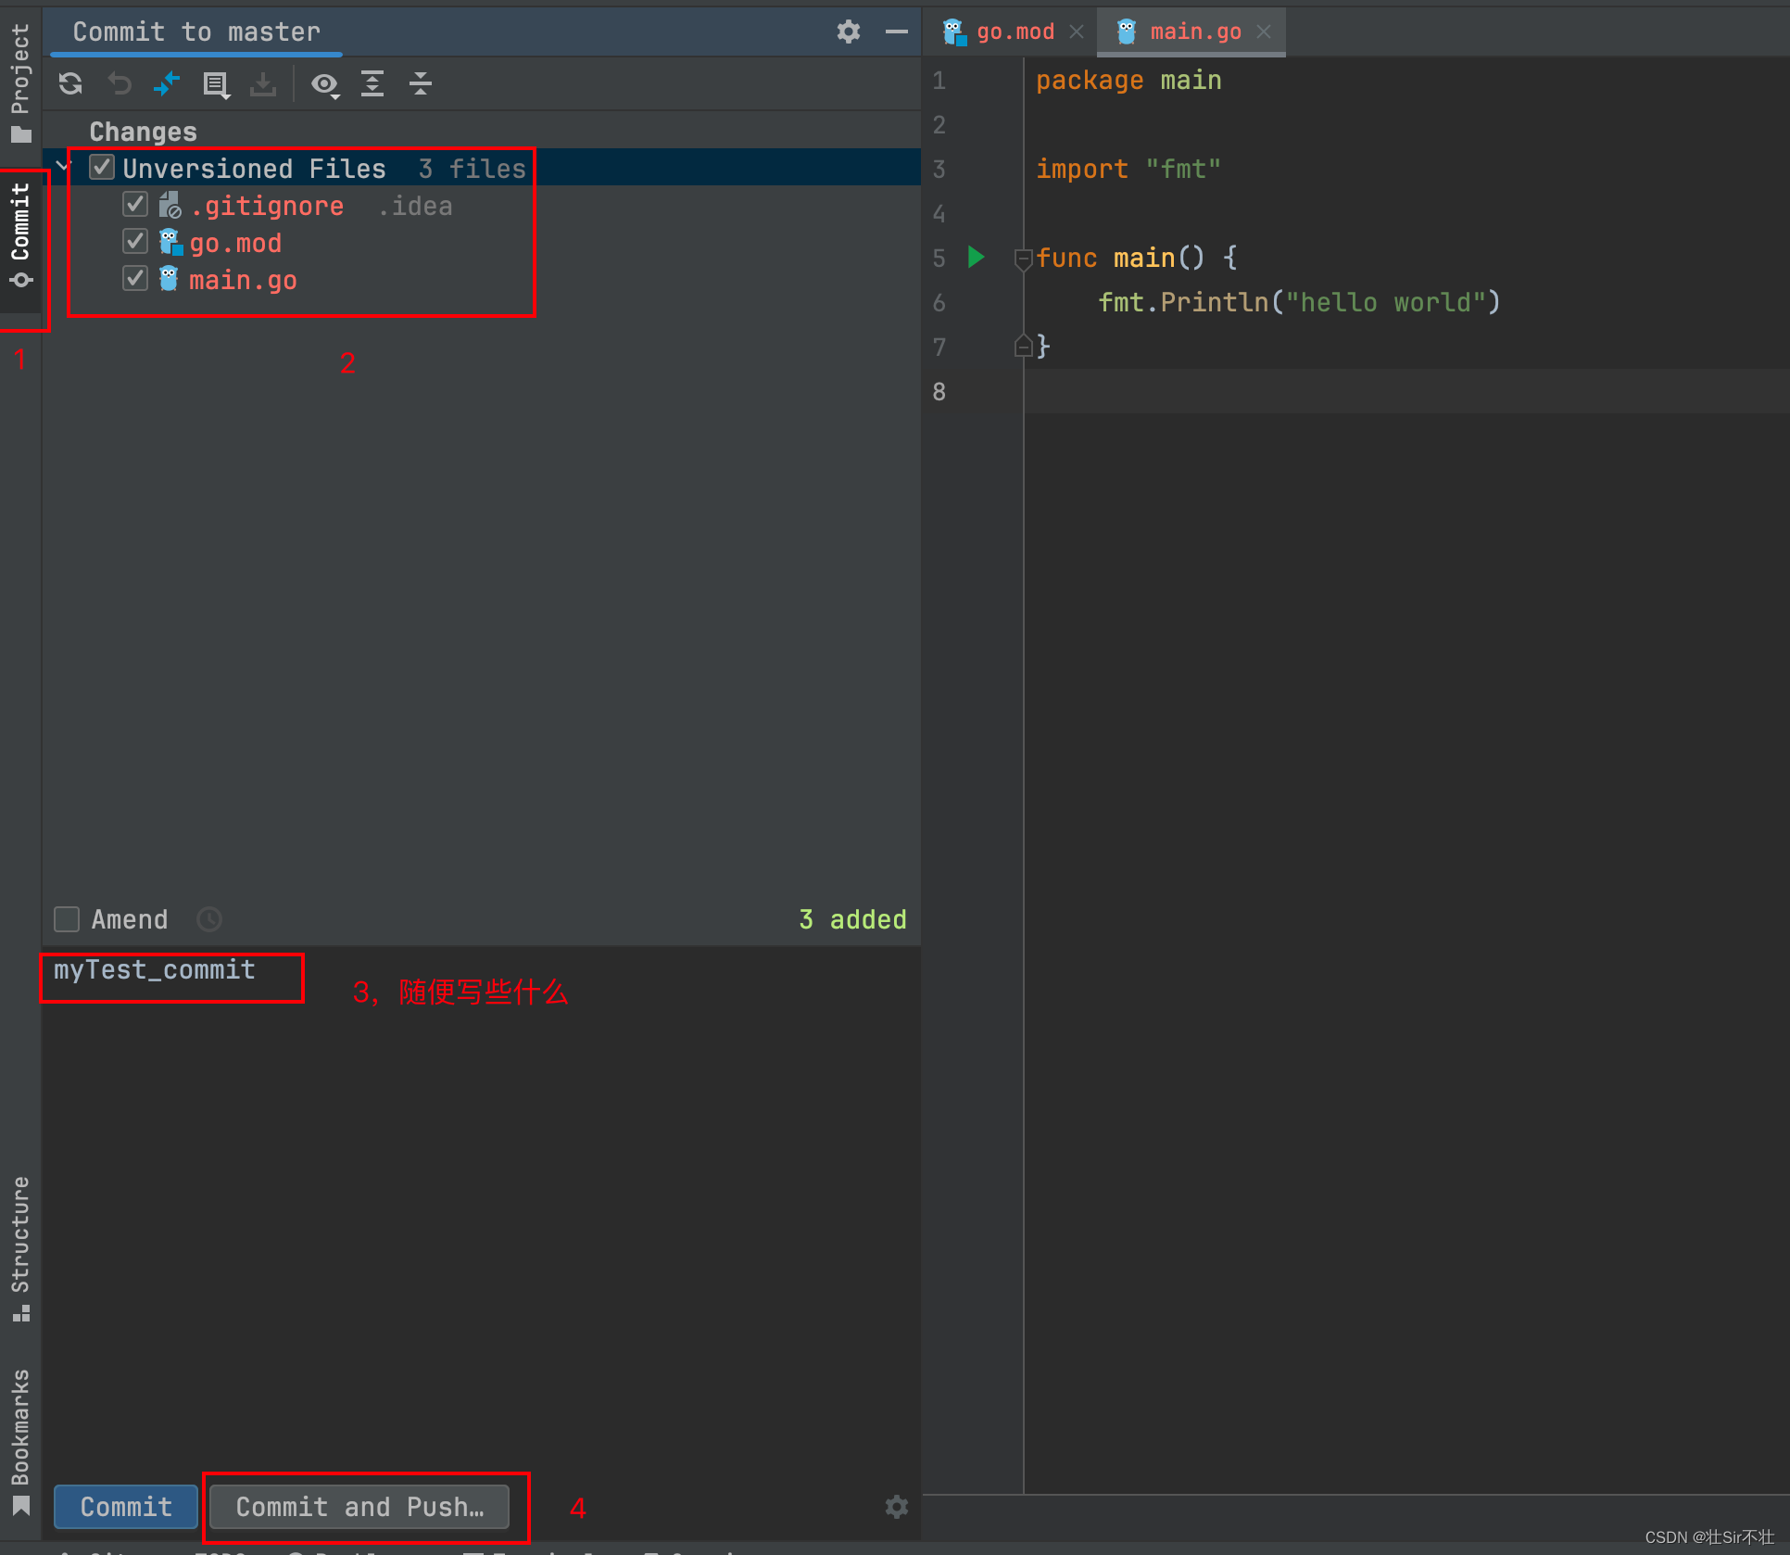This screenshot has height=1555, width=1790.
Task: Open the eye View Options icon
Action: click(x=324, y=85)
